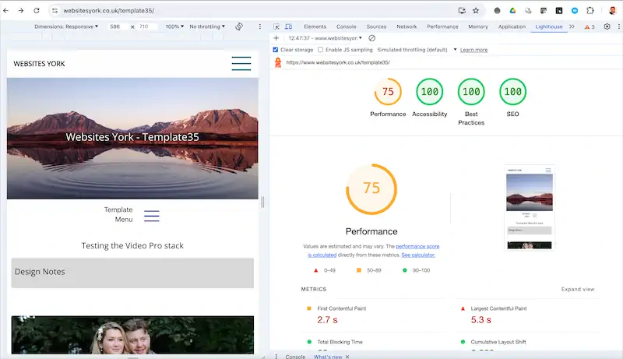Open the Learn more link

coord(473,50)
